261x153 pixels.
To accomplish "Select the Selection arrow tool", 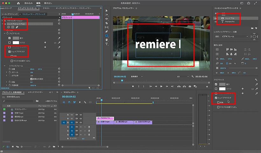I will [x=107, y=10].
